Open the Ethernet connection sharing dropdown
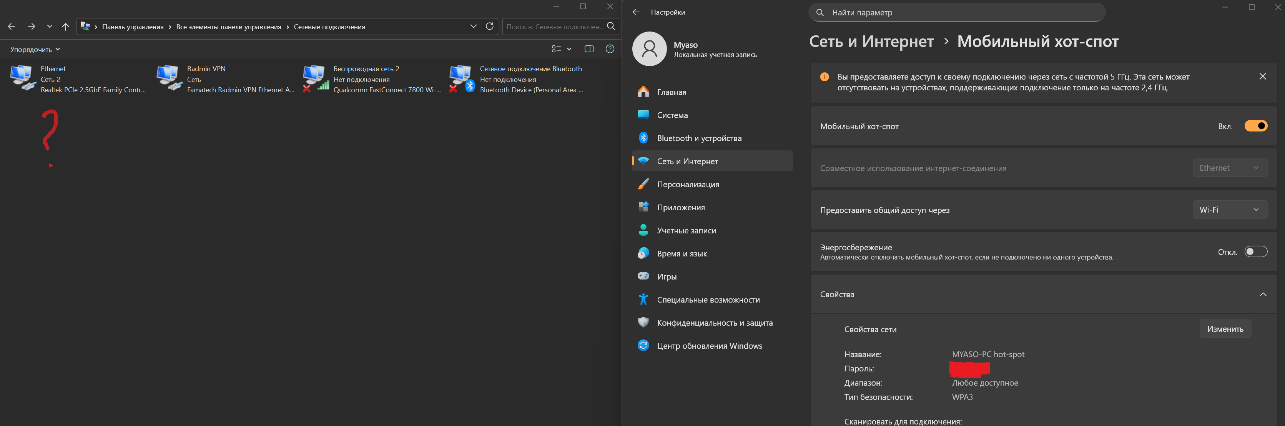 pyautogui.click(x=1230, y=168)
